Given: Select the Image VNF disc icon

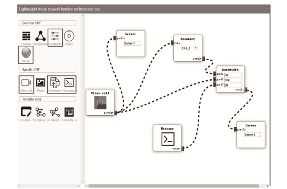Looking at the screenshot, I should click(x=68, y=36).
